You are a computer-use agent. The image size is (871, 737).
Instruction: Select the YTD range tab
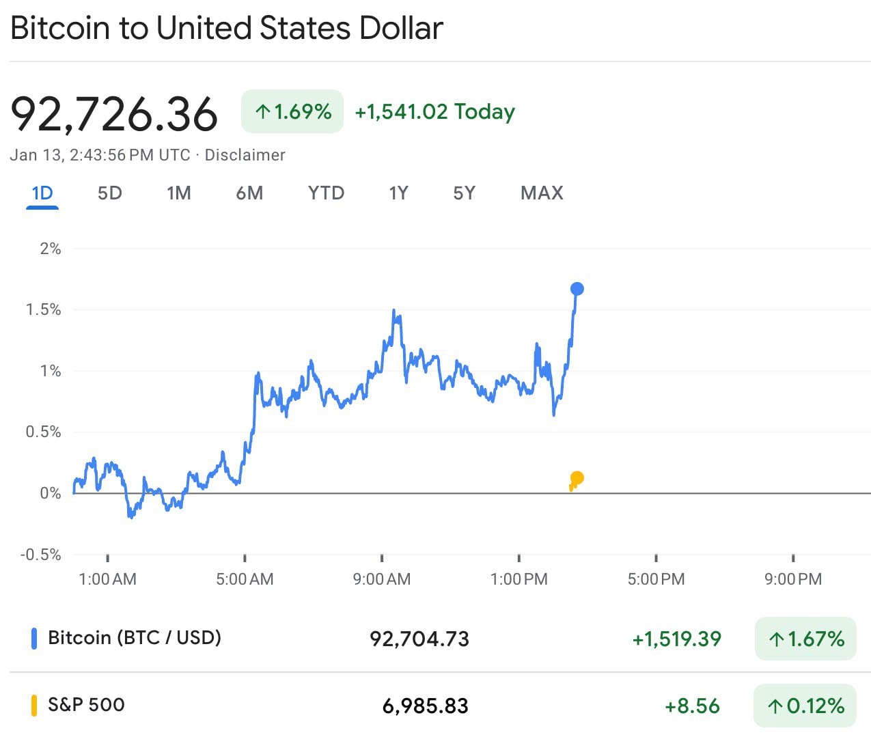pyautogui.click(x=326, y=193)
